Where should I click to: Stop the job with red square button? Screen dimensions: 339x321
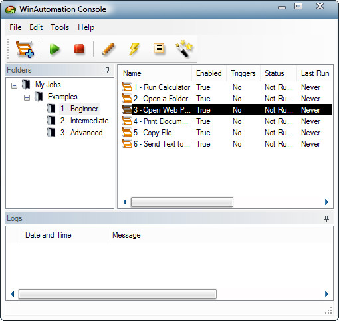(79, 49)
